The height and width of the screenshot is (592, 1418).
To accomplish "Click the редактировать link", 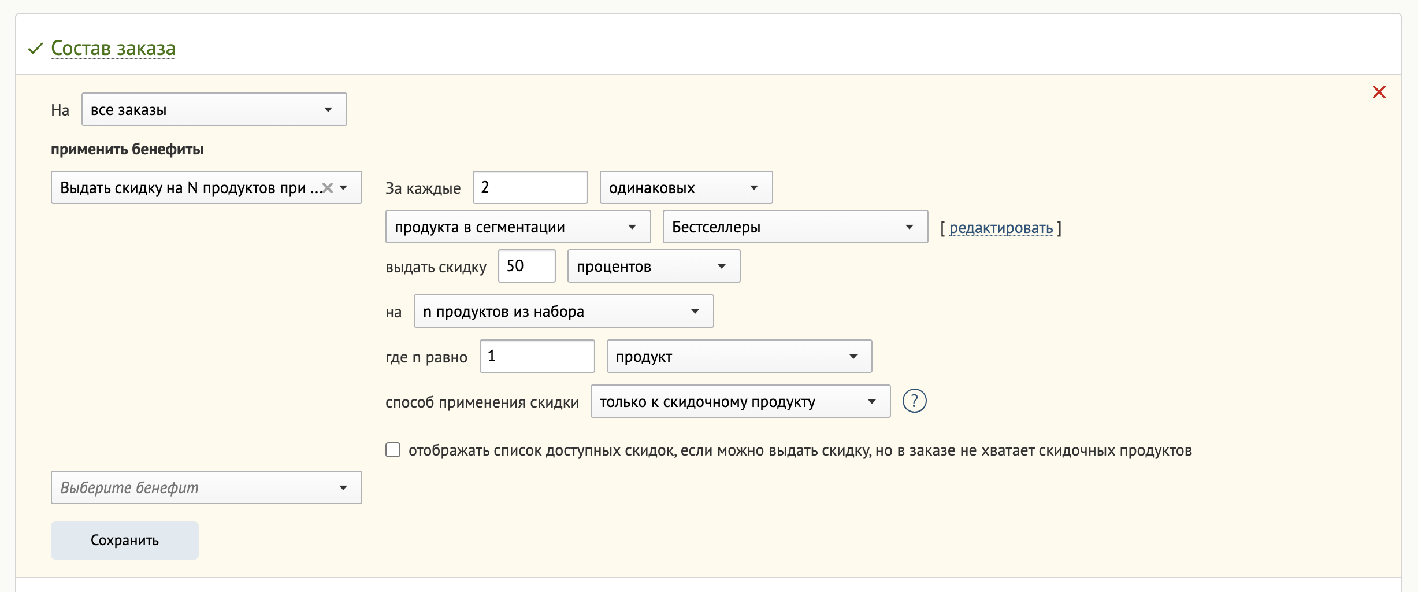I will (x=1001, y=228).
